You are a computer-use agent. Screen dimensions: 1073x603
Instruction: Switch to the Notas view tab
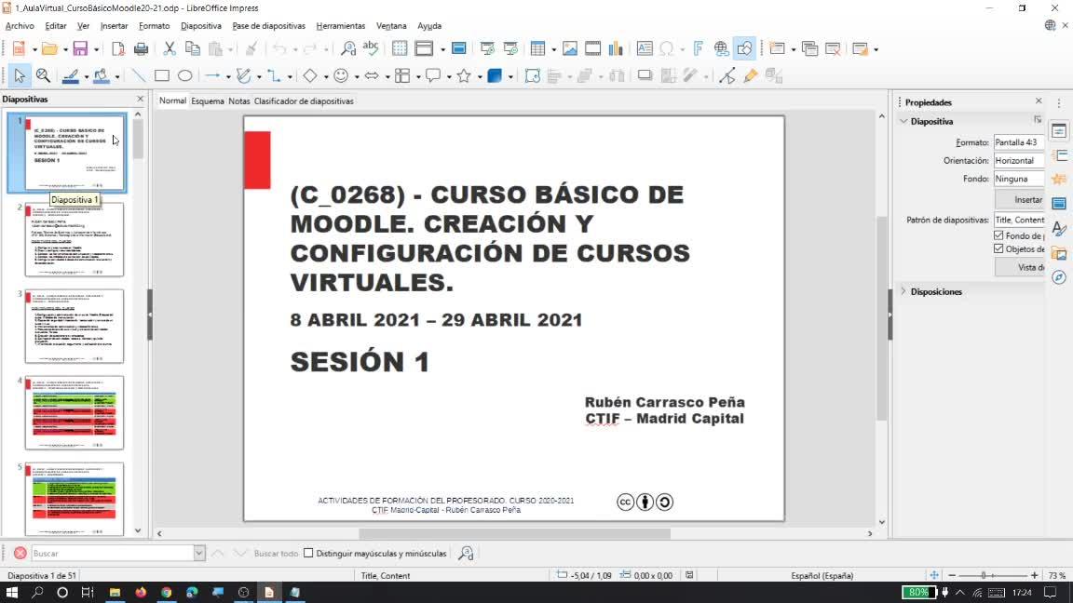[x=238, y=100]
